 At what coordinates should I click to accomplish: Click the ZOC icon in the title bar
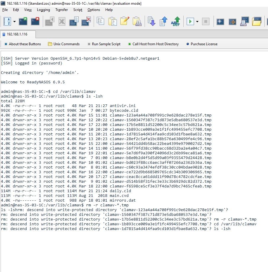(3, 3)
